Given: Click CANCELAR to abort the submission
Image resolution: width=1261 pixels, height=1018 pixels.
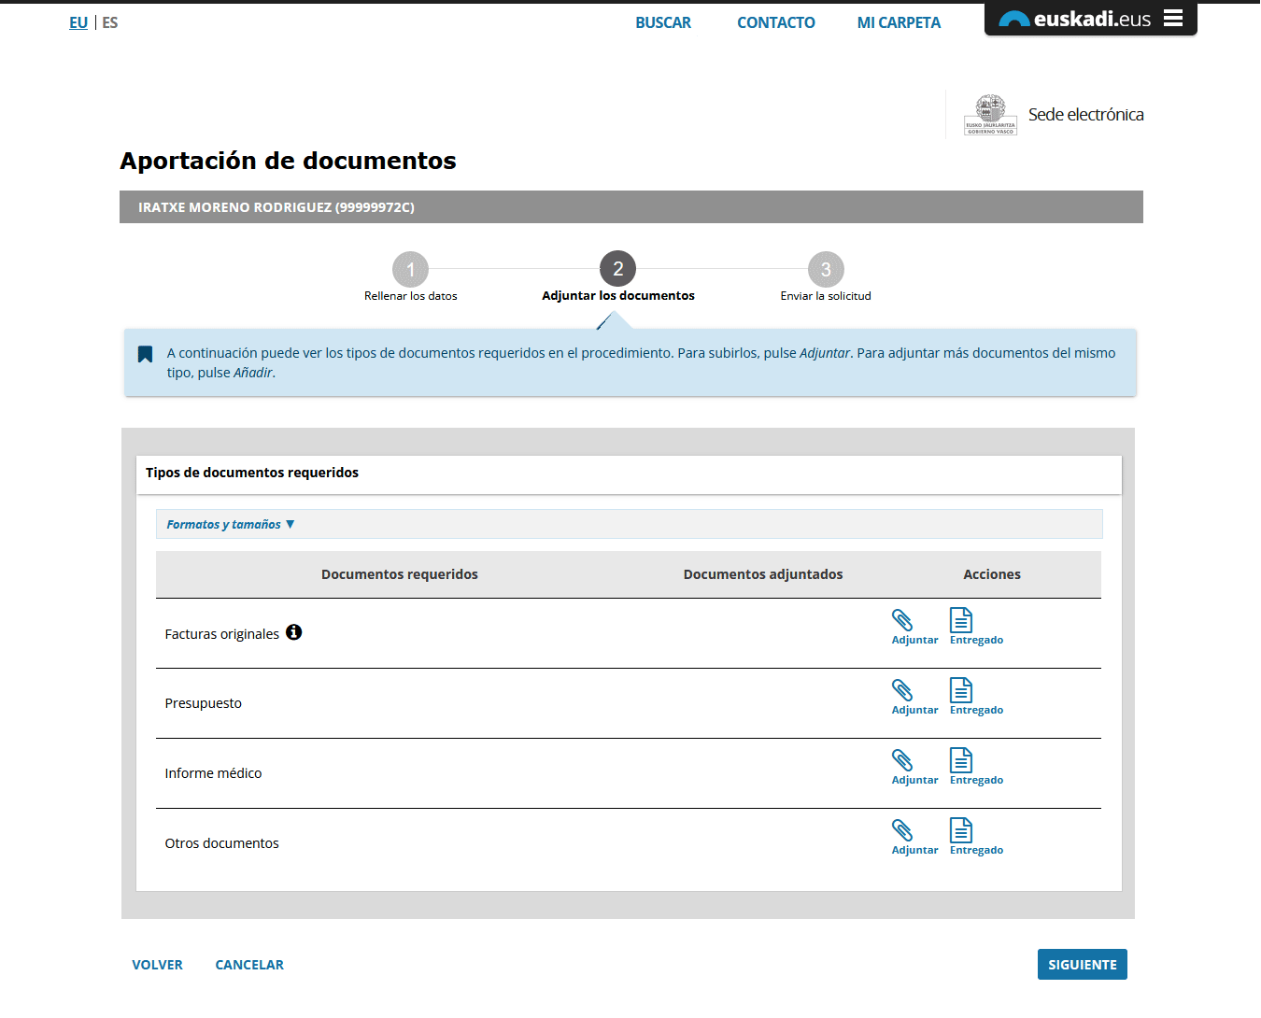Looking at the screenshot, I should pyautogui.click(x=249, y=965).
